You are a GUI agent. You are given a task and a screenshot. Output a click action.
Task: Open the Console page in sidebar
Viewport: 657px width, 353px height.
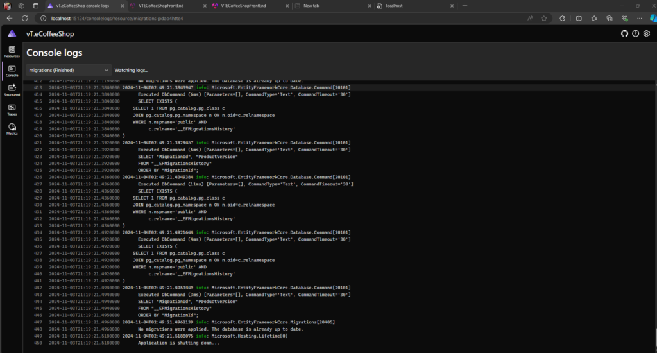[x=12, y=71]
